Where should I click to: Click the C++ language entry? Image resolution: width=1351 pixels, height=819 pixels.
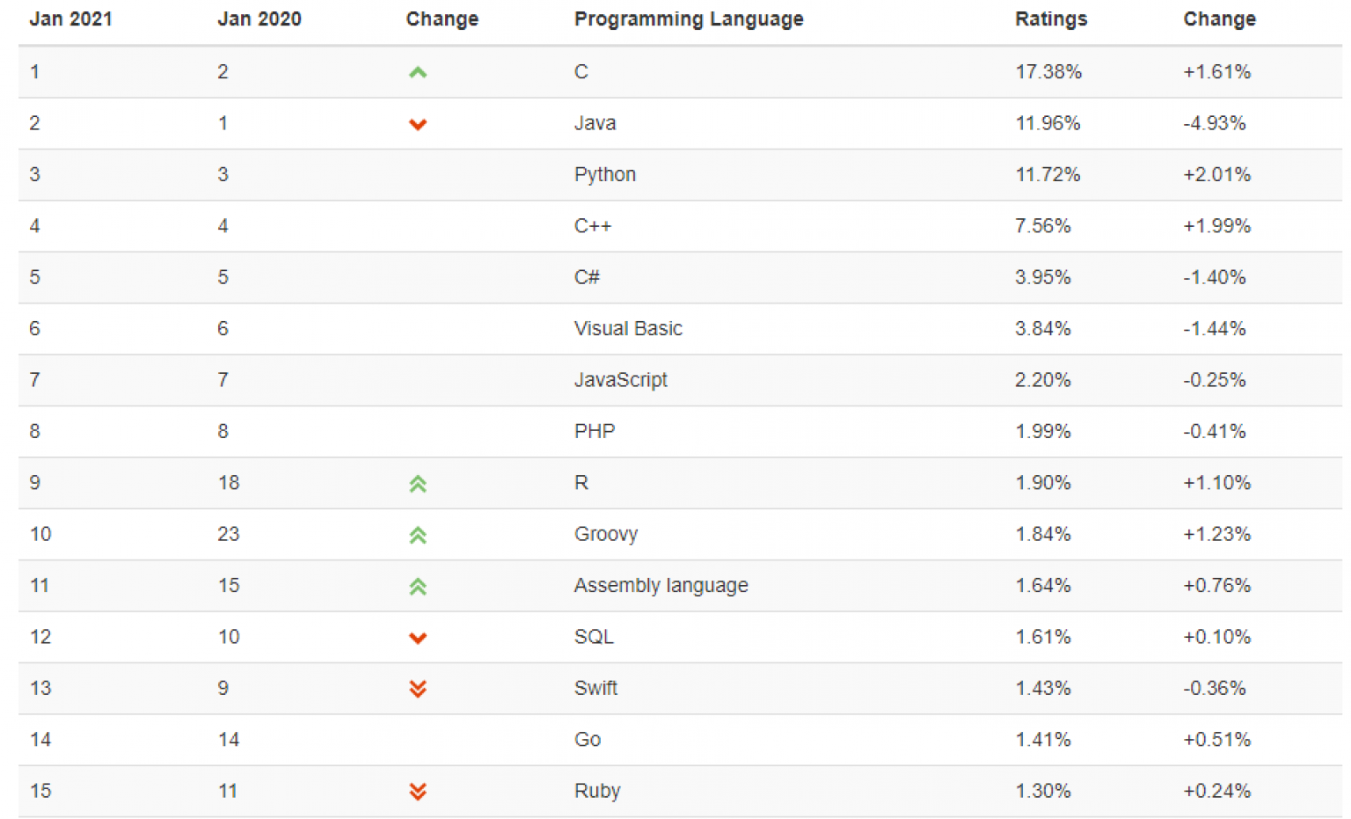click(x=593, y=226)
